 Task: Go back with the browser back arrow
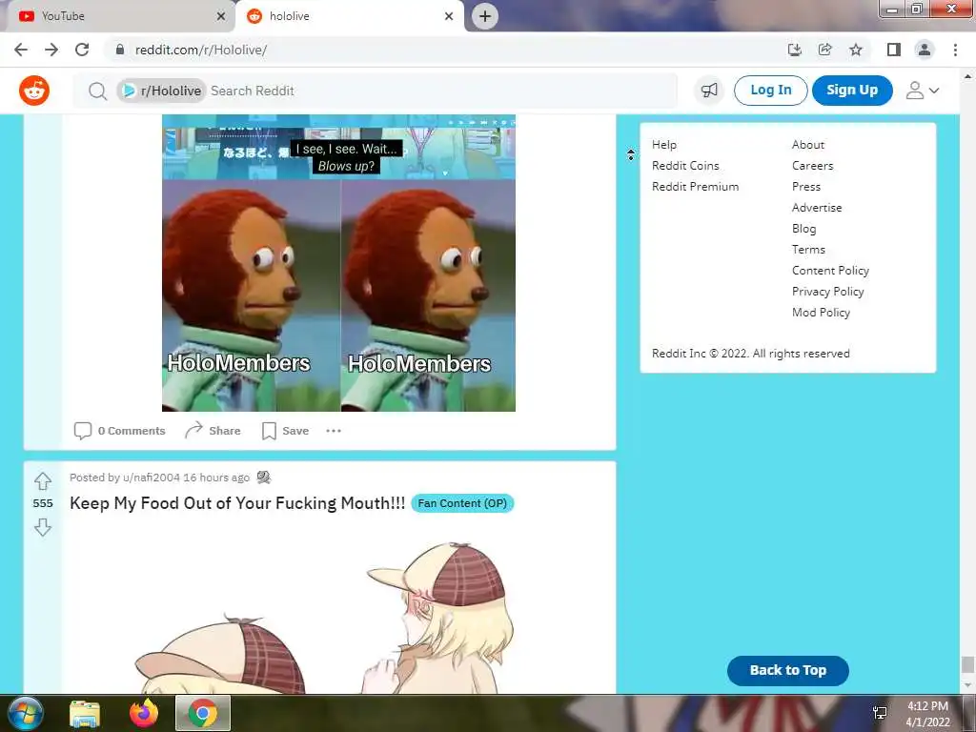[21, 50]
